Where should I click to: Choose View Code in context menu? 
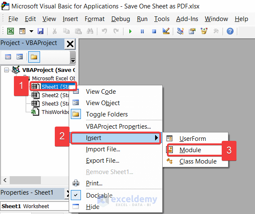(116, 92)
